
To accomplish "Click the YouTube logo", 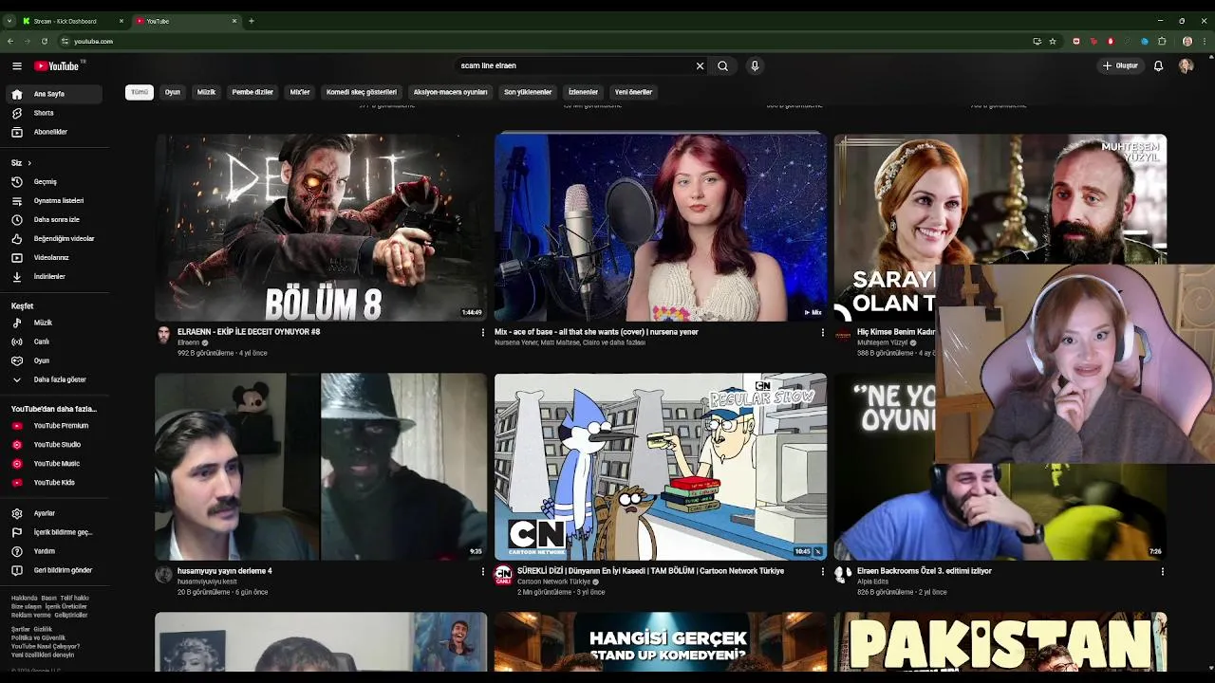I will tap(57, 65).
